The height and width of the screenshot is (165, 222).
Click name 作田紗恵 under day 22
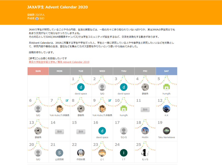81,159
